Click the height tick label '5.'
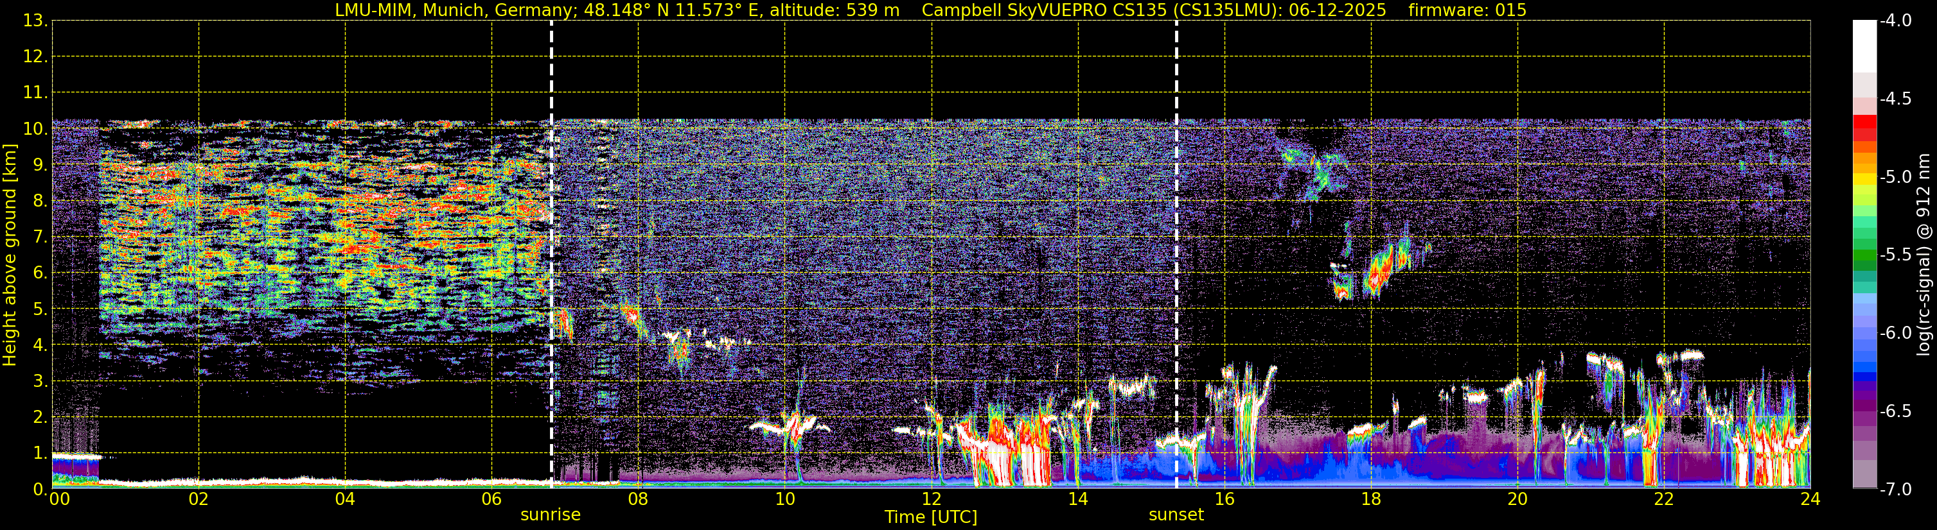The width and height of the screenshot is (1937, 530). (39, 309)
